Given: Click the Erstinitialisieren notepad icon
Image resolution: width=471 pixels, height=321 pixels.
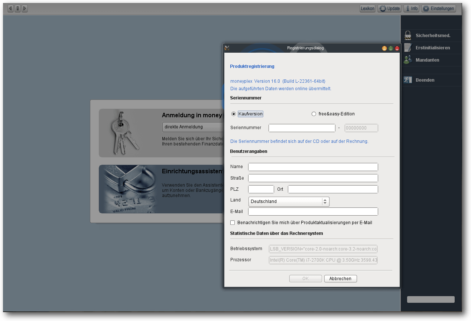Looking at the screenshot, I should coord(408,48).
